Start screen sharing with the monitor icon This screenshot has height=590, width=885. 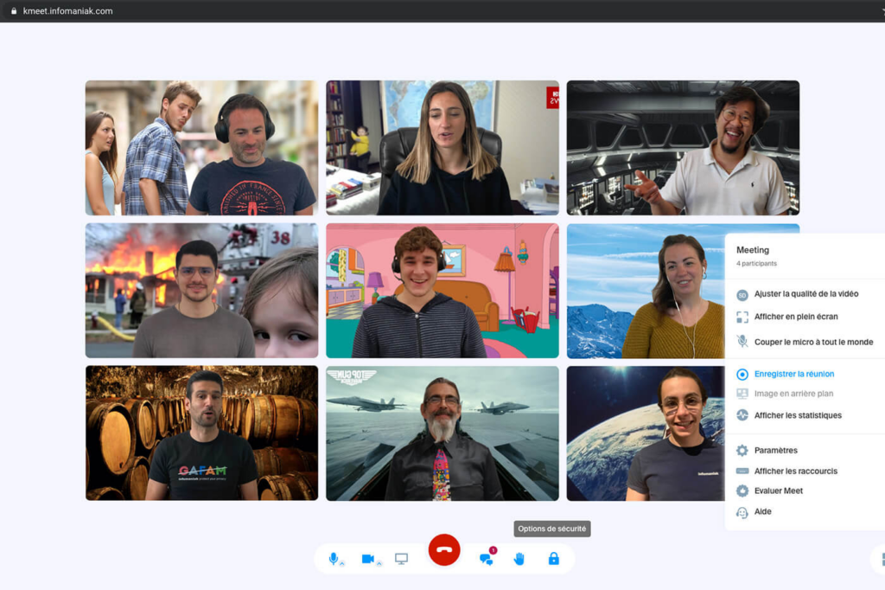pos(401,559)
